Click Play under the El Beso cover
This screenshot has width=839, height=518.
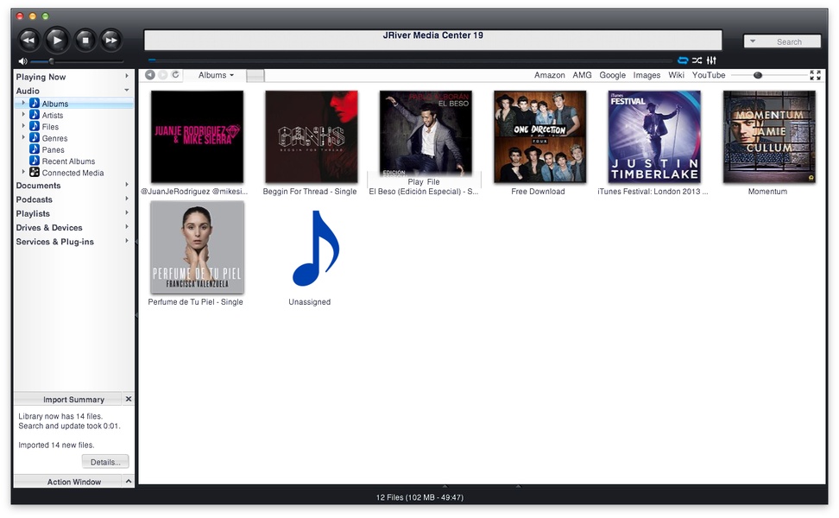pyautogui.click(x=415, y=182)
